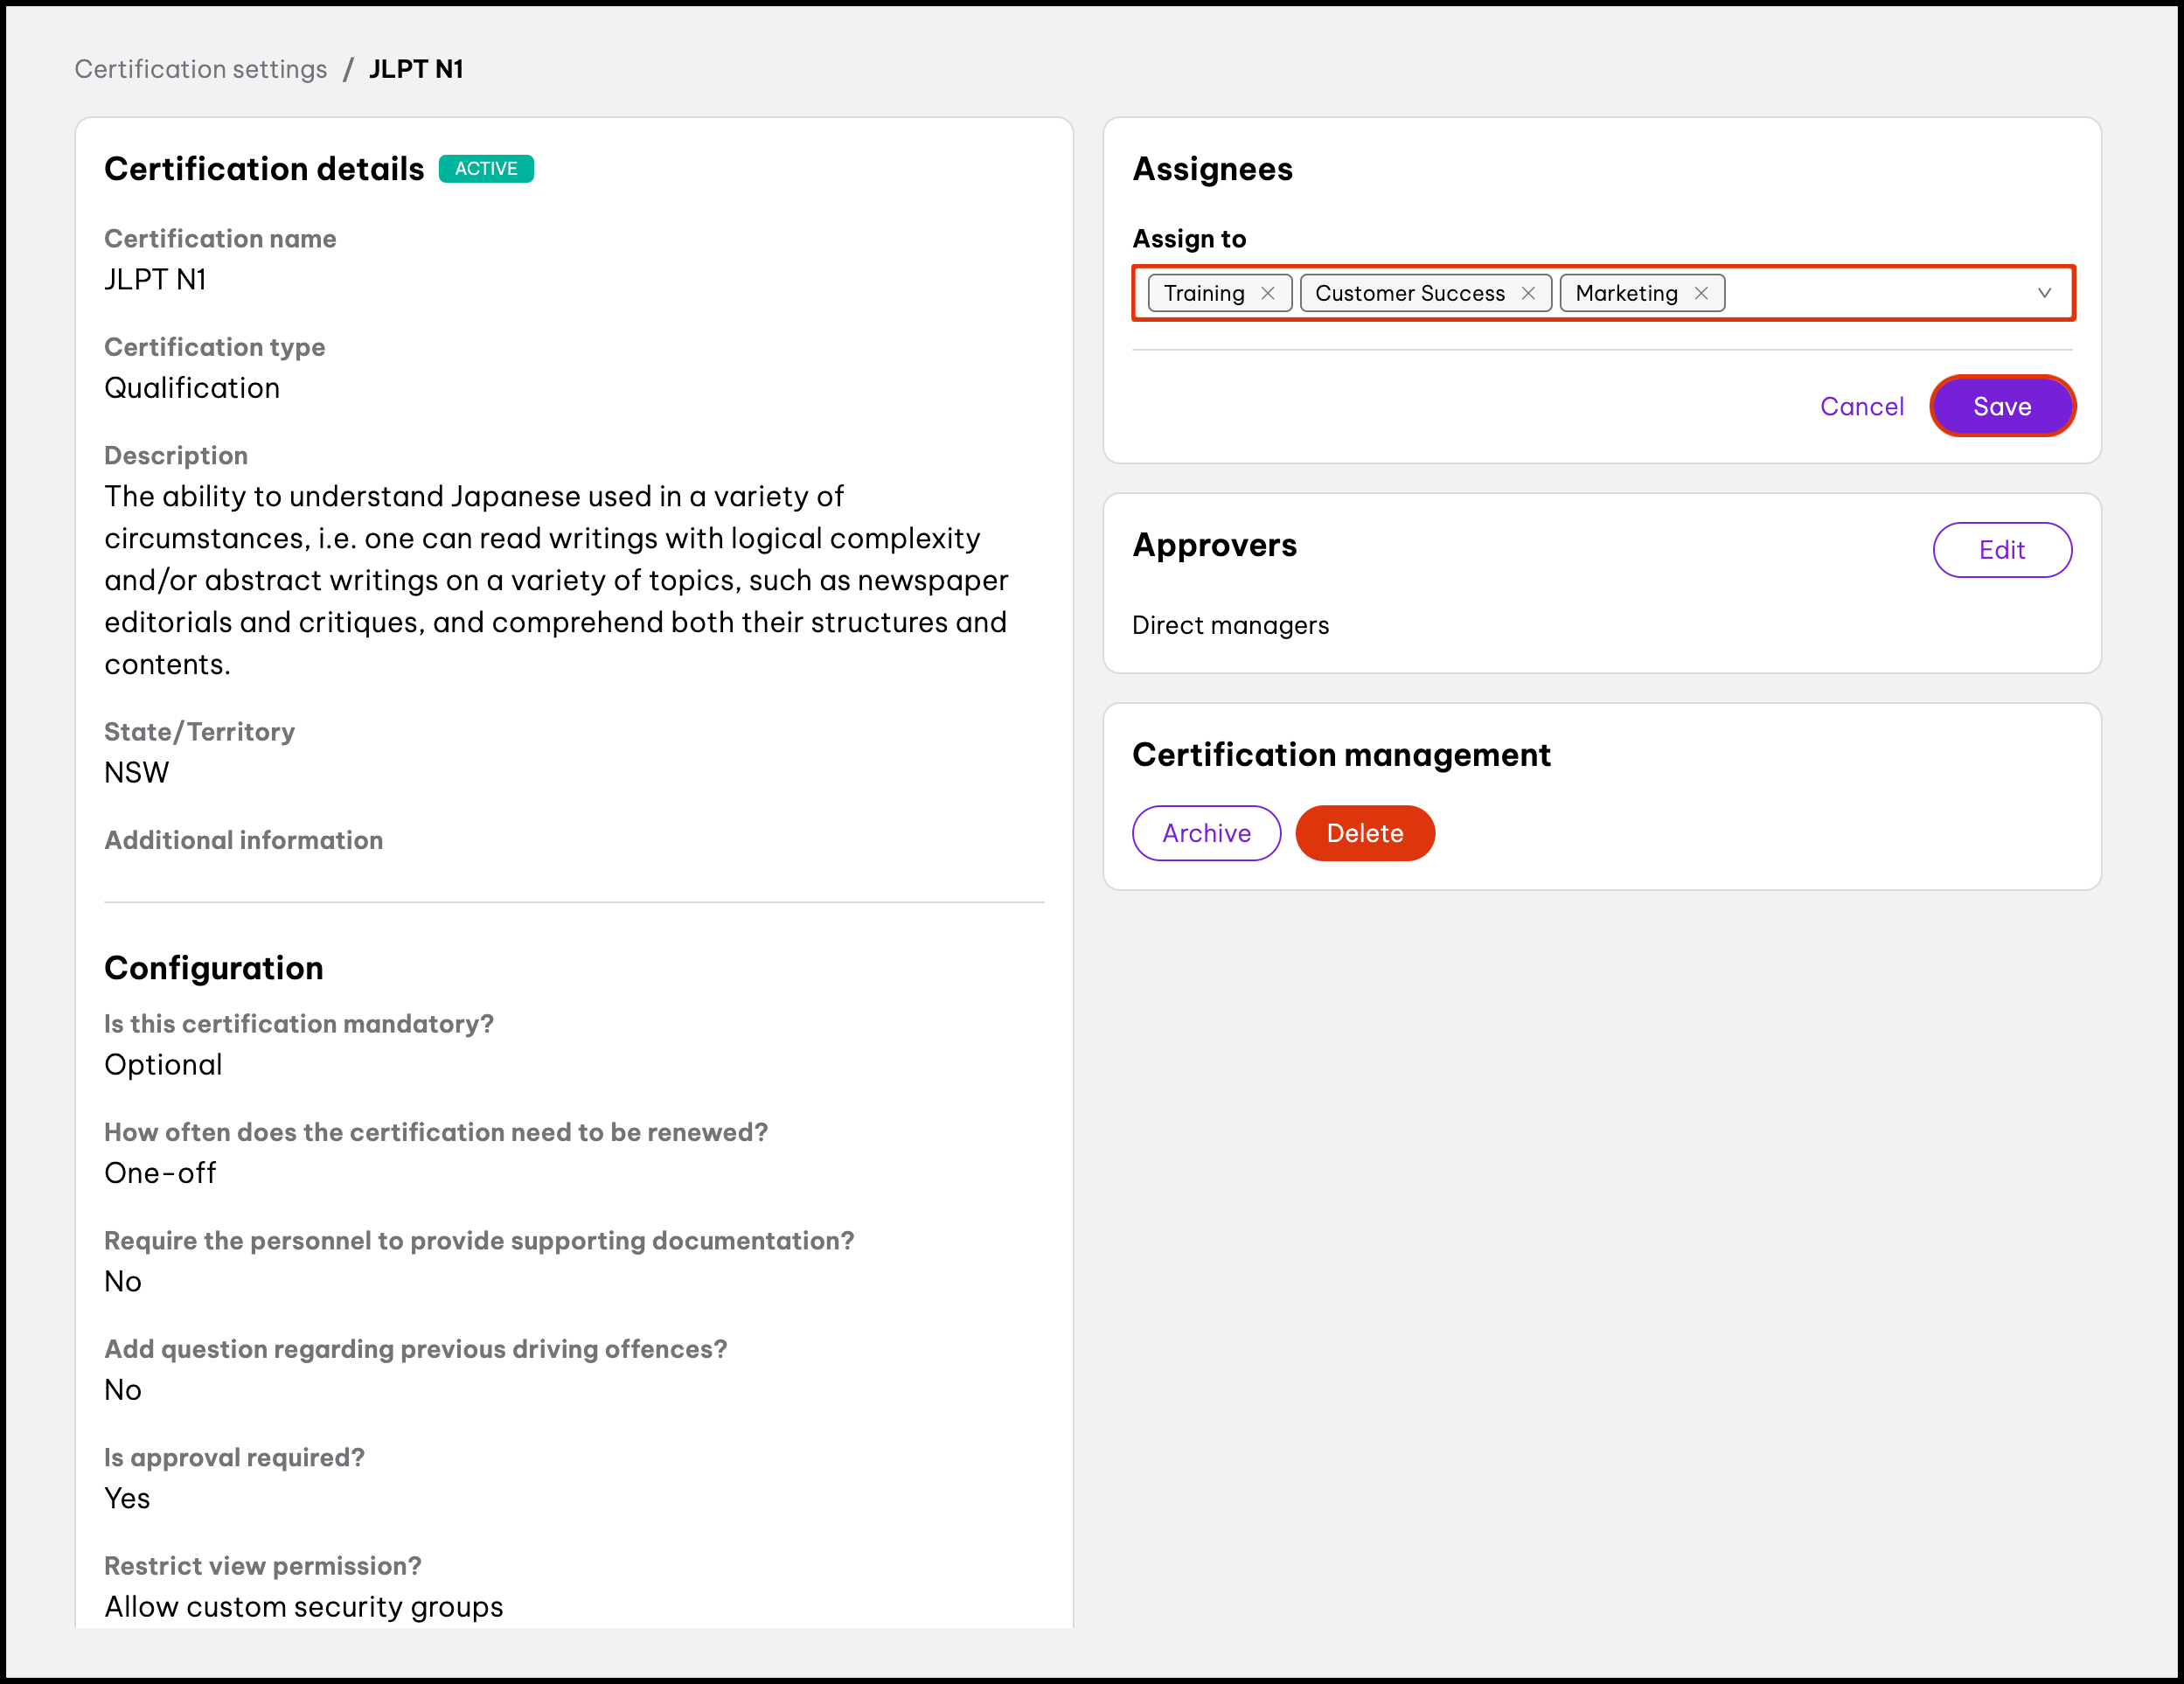Image resolution: width=2184 pixels, height=1684 pixels.
Task: Click the Configuration heading
Action: coord(214,968)
